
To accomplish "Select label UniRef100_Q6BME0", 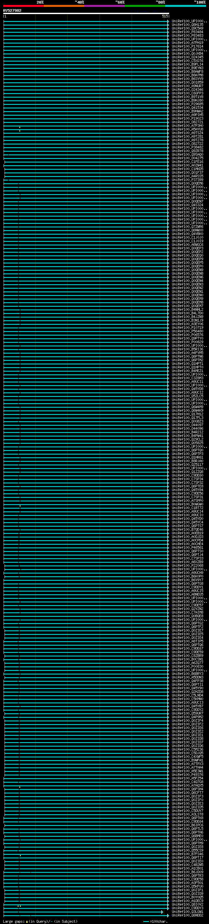I will click(x=187, y=836).
